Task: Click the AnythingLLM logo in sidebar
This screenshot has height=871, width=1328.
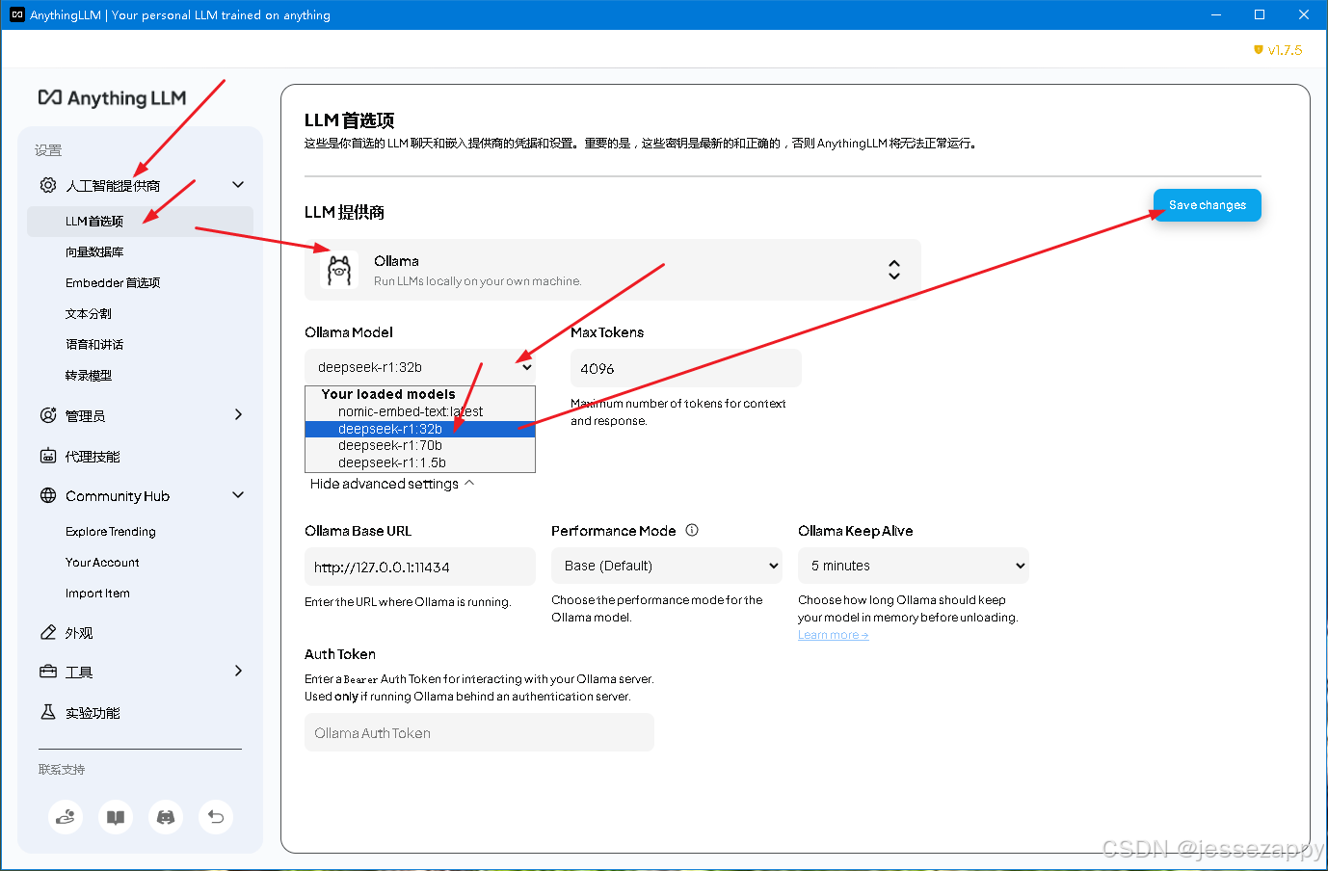Action: tap(112, 98)
